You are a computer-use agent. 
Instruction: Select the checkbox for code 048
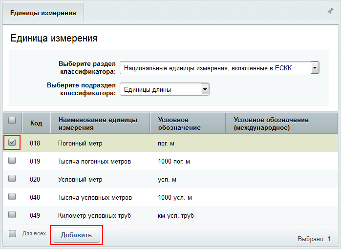click(x=12, y=197)
